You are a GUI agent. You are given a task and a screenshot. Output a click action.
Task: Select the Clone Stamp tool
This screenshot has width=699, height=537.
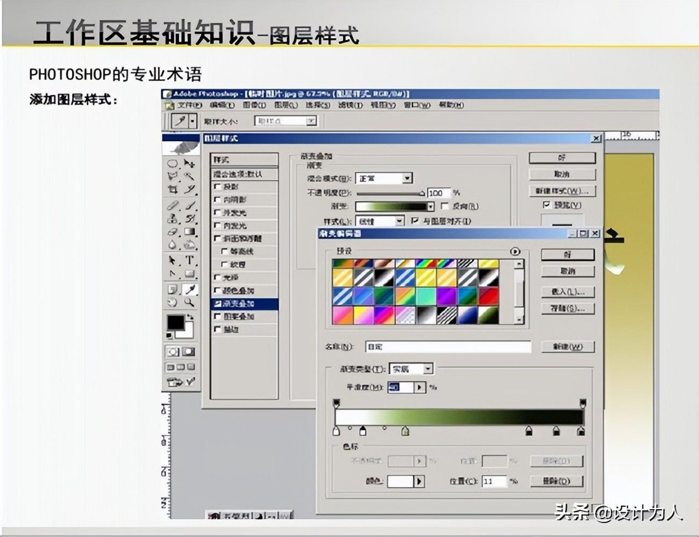pos(173,219)
